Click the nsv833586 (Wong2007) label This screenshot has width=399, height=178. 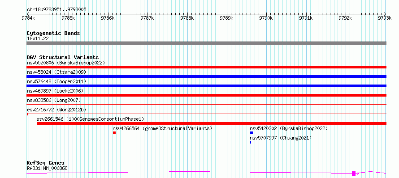click(54, 100)
